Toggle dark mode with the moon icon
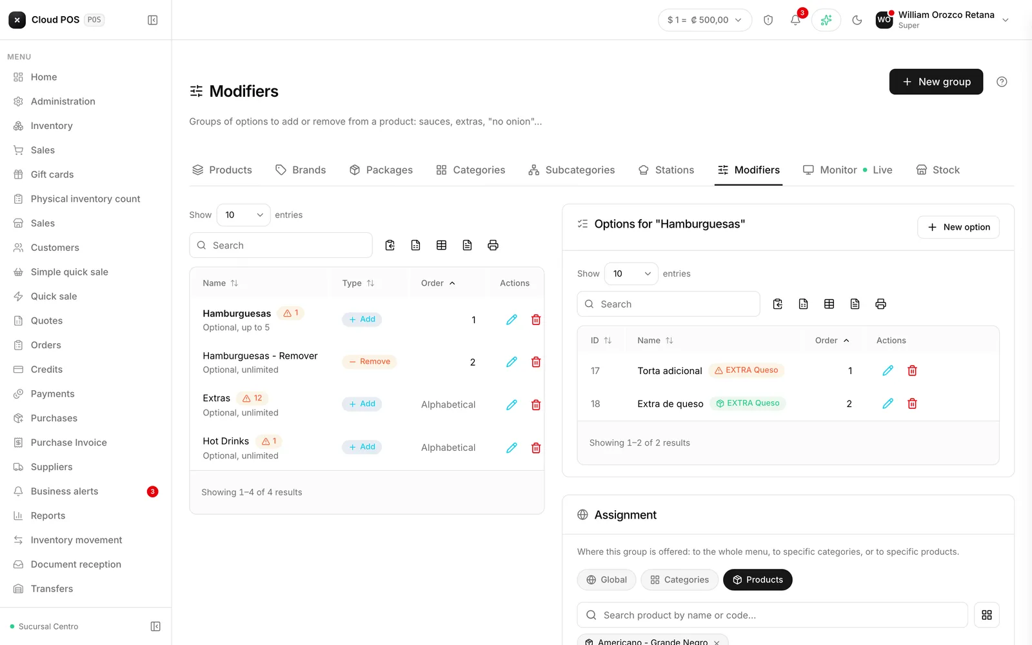Image resolution: width=1032 pixels, height=645 pixels. tap(857, 20)
